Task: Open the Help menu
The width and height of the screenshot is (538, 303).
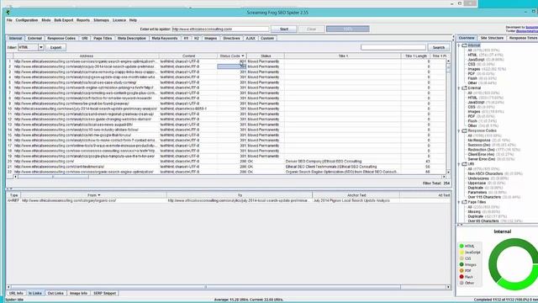Action: pyautogui.click(x=133, y=20)
